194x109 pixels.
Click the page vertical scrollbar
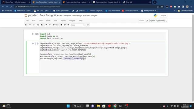(x=193, y=58)
